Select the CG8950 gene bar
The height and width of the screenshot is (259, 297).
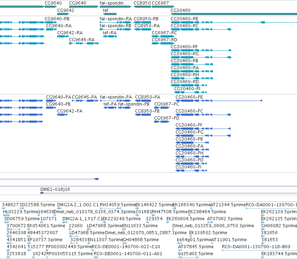tap(142, 7)
